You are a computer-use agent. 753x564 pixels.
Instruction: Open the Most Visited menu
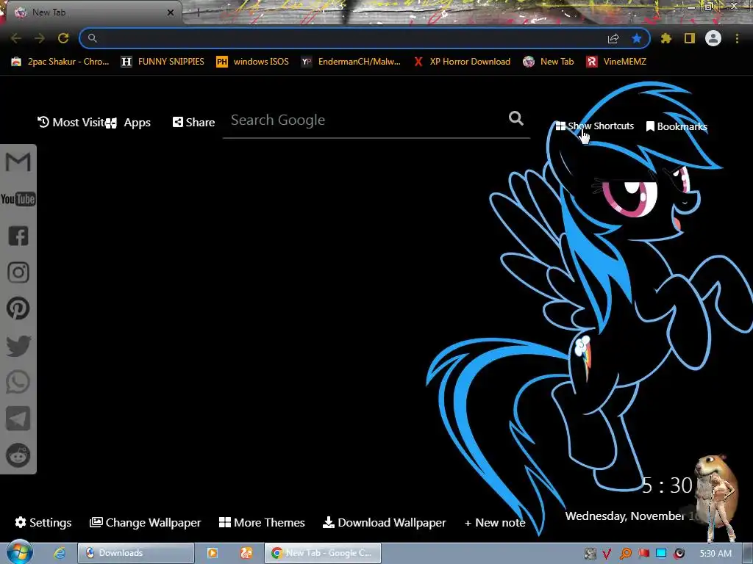coord(71,123)
